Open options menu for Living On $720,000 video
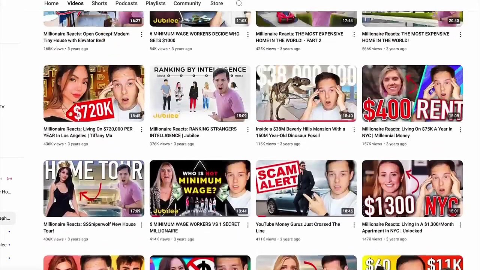This screenshot has height=270, width=480. (x=141, y=130)
